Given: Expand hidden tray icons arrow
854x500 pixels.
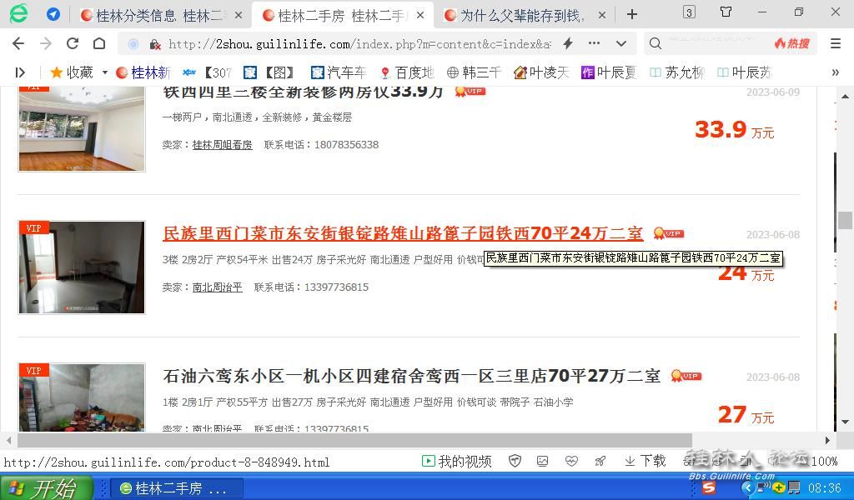Looking at the screenshot, I should (x=747, y=487).
